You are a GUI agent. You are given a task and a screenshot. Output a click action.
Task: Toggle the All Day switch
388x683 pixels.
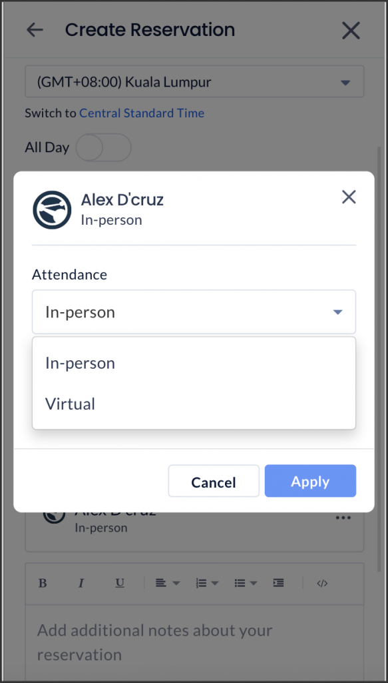point(103,147)
